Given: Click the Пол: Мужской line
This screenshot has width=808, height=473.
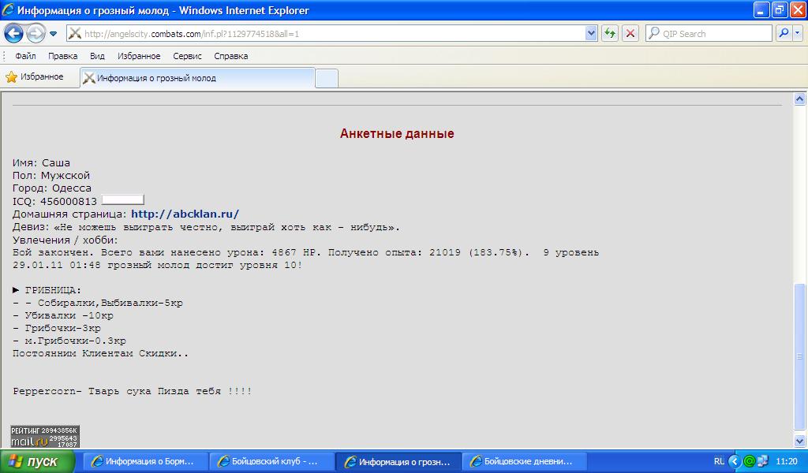Looking at the screenshot, I should point(51,176).
